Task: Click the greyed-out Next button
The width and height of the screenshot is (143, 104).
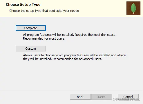Action: [x=102, y=97]
